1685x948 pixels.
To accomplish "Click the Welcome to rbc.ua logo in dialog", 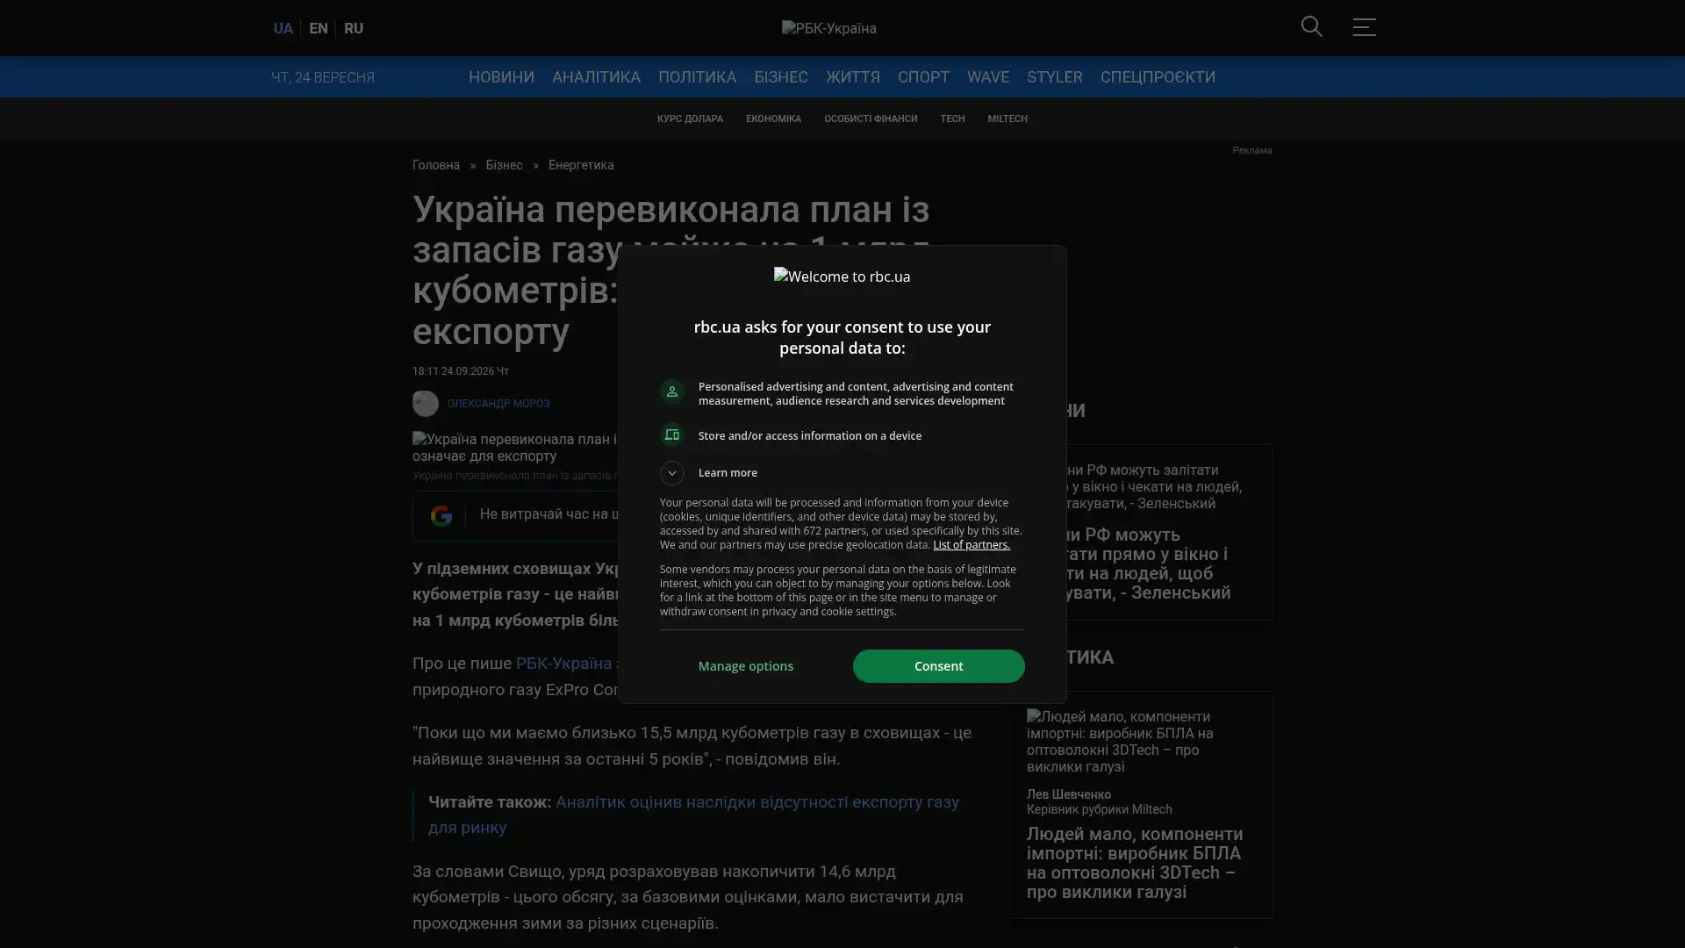I will click(842, 276).
